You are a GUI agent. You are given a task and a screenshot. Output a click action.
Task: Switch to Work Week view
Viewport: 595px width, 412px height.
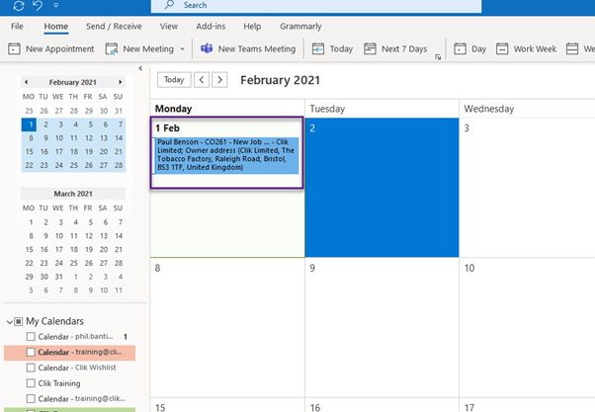point(526,49)
